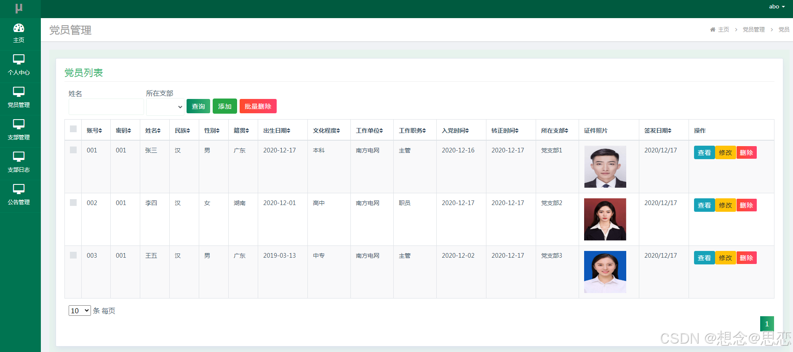
Task: Sort table by 工作职务 column
Action: click(412, 131)
